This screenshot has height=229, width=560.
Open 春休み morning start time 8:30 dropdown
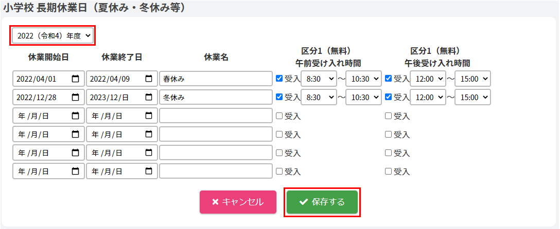tap(319, 79)
